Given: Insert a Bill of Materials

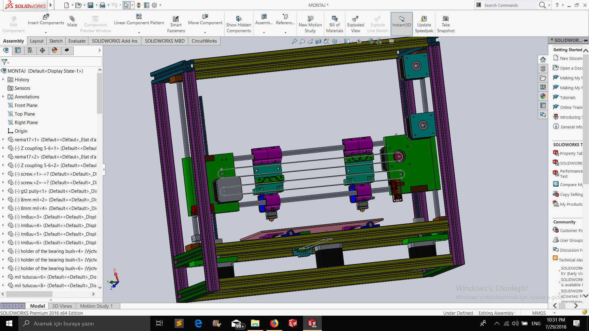Looking at the screenshot, I should pyautogui.click(x=334, y=25).
